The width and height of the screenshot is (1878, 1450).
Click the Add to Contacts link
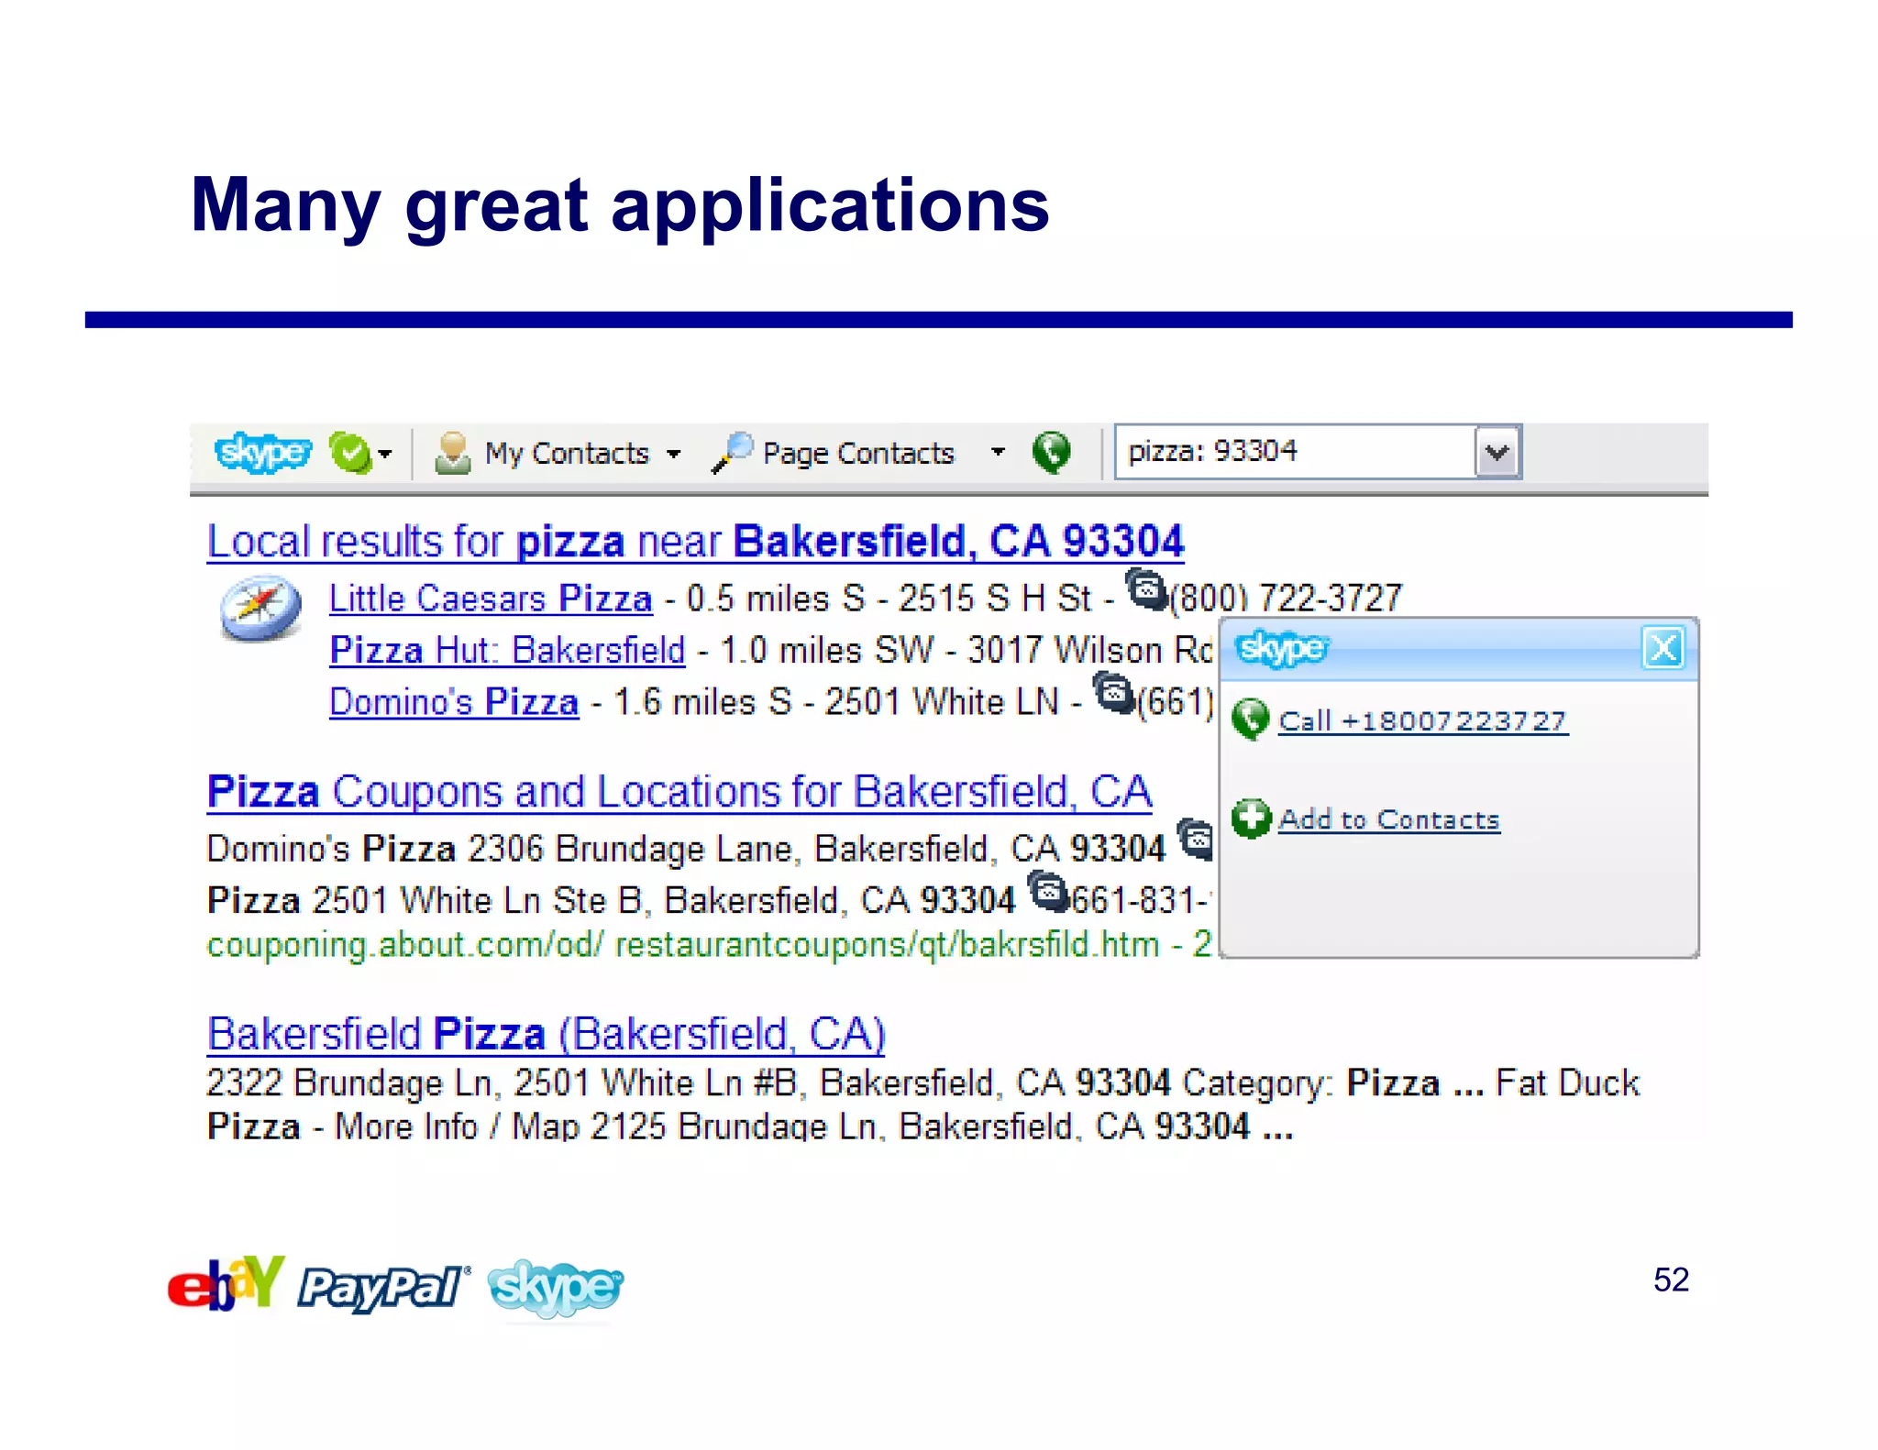[x=1388, y=819]
